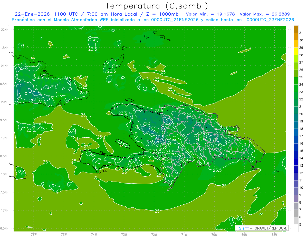Click the "19N" latitude axis label
The height and width of the screenshot is (238, 308).
(4, 138)
